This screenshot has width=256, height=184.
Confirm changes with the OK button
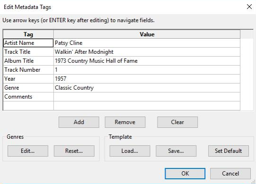pyautogui.click(x=185, y=174)
